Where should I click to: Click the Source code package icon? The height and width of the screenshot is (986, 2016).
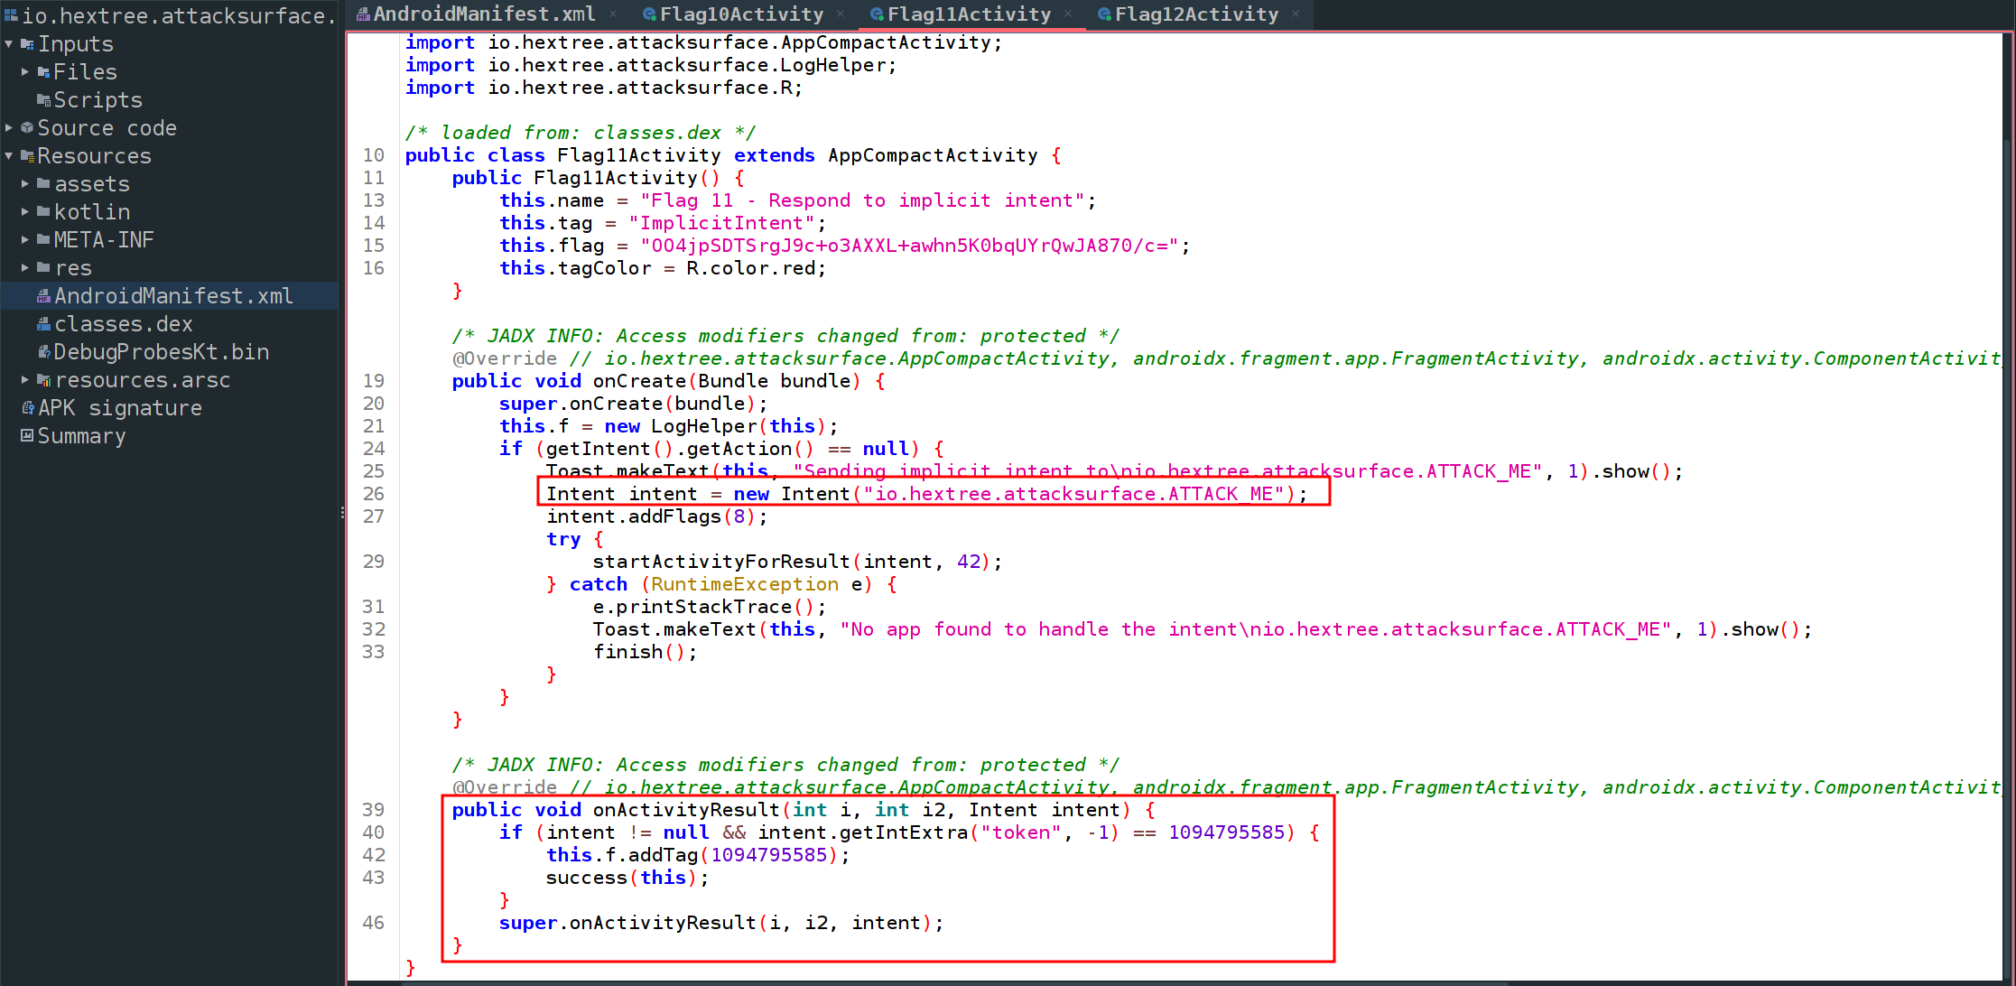(27, 127)
